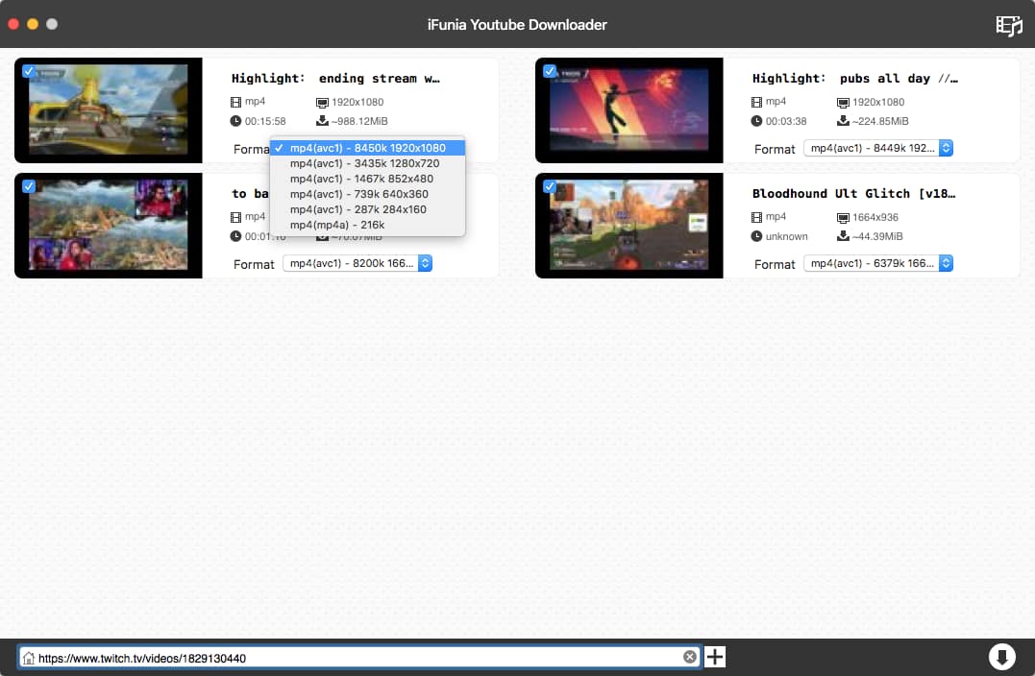The image size is (1035, 676).
Task: Open format dropdown for 'pubs all day'
Action: coord(877,148)
